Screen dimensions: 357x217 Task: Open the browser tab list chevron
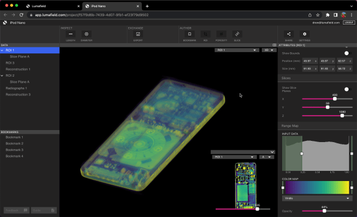click(x=351, y=6)
